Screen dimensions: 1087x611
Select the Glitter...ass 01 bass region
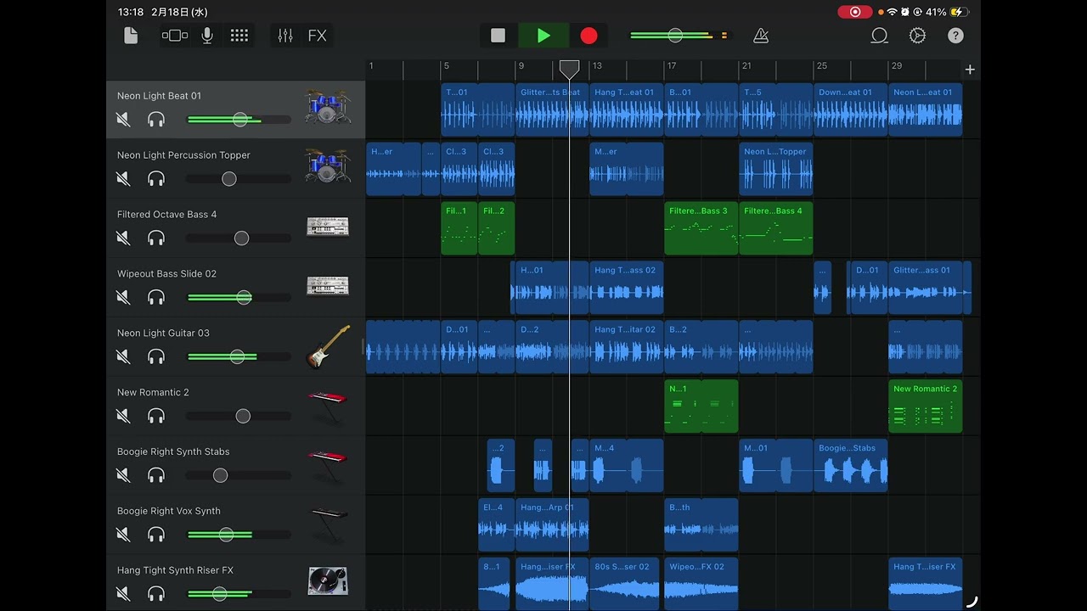925,288
